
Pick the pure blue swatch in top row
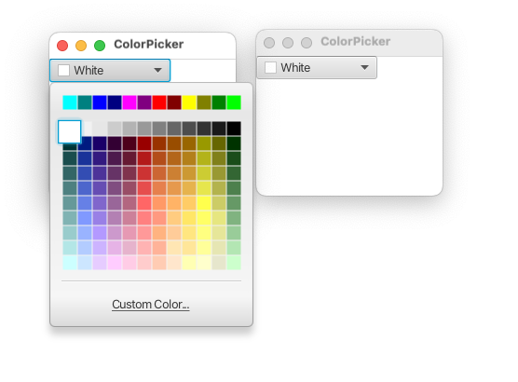coord(100,102)
